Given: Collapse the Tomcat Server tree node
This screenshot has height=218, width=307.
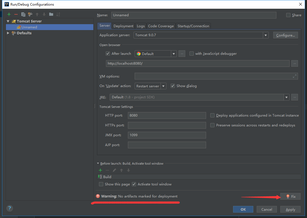Looking at the screenshot, I should tap(8, 21).
